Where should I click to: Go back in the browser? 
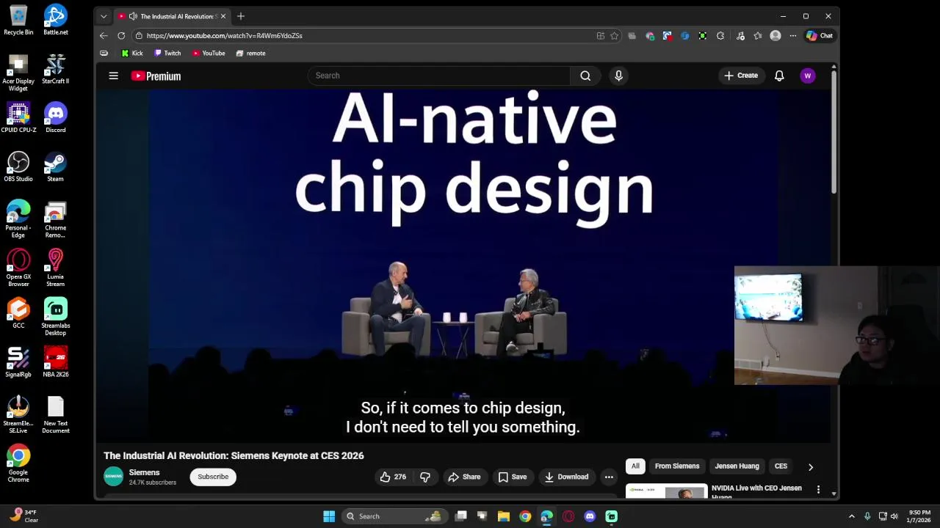pos(104,35)
